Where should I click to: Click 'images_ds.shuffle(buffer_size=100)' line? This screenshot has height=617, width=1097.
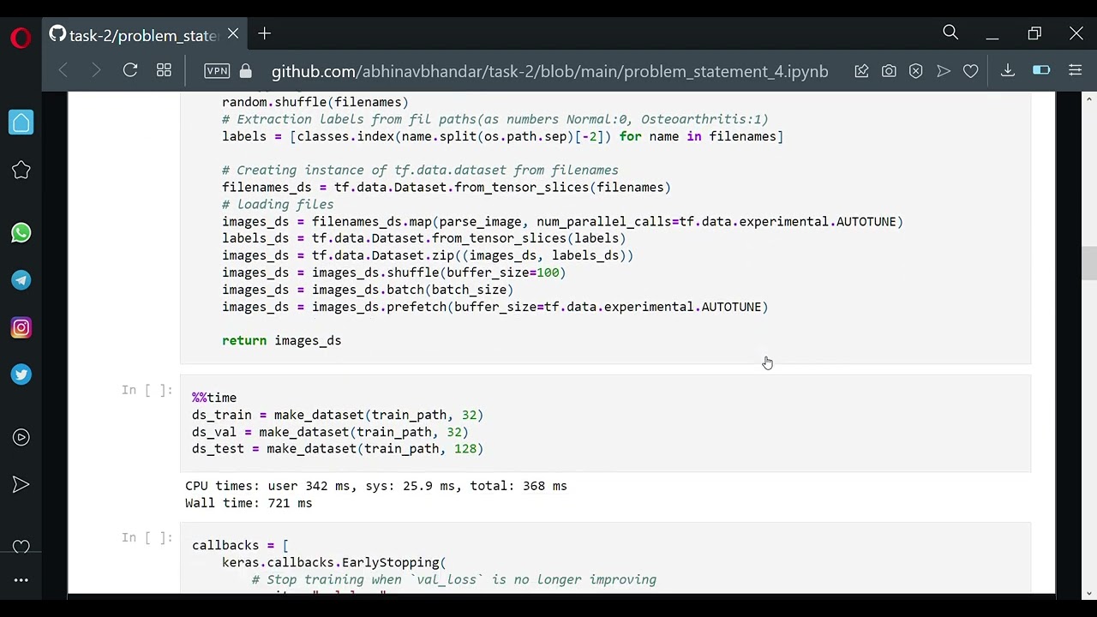click(393, 273)
